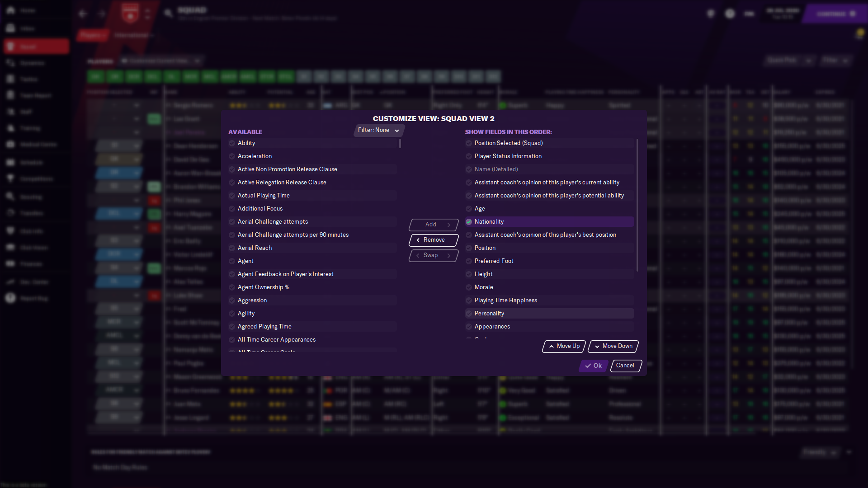Viewport: 868px width, 488px height.
Task: Click the check circle next to Ability
Action: (232, 143)
